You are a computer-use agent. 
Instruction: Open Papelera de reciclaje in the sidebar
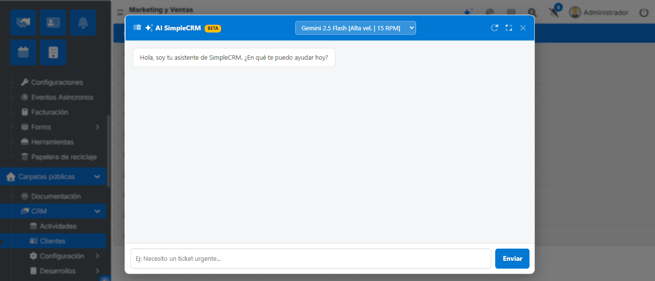coord(64,157)
